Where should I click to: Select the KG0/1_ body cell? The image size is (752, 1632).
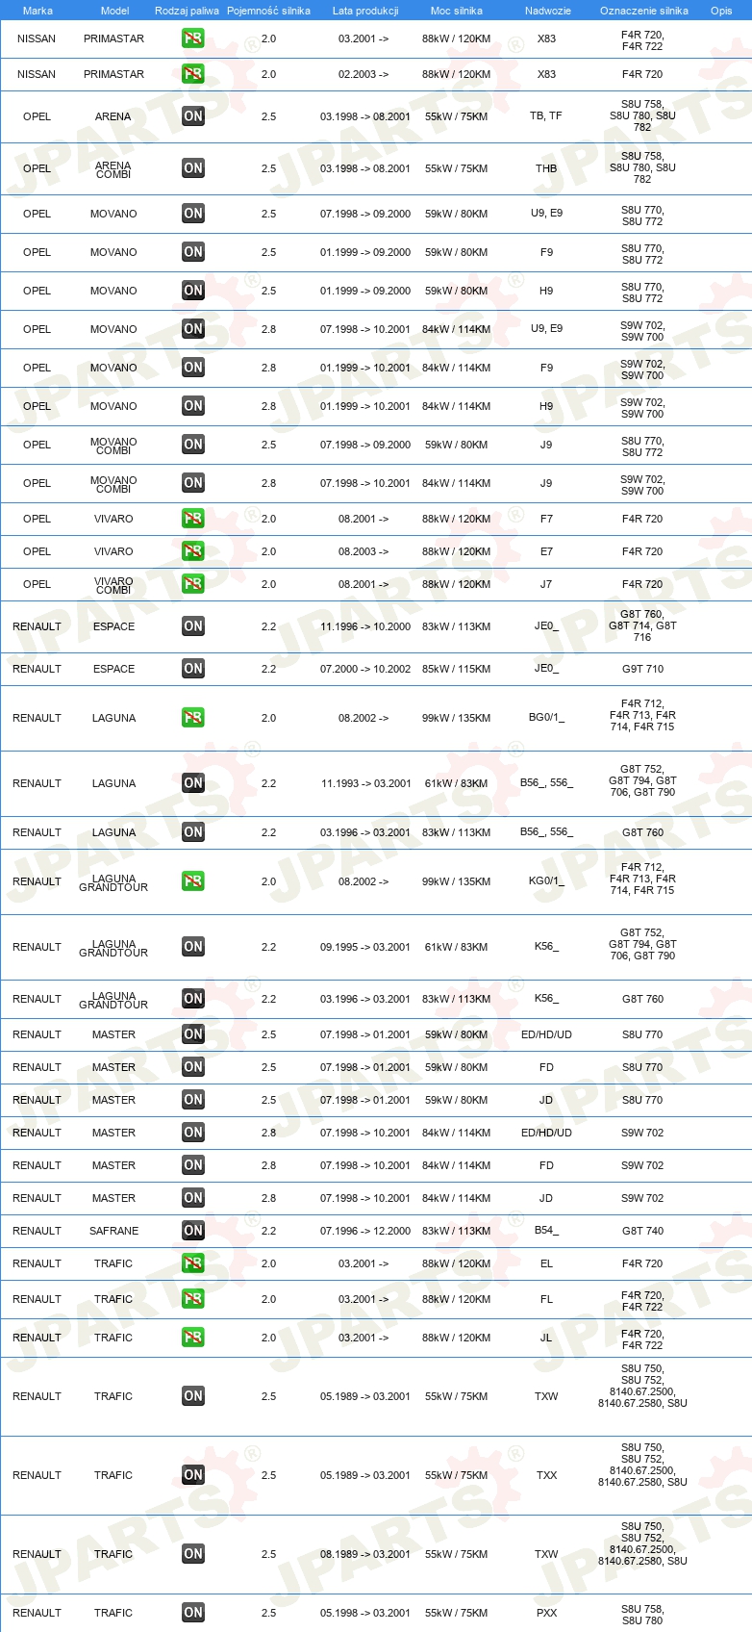(x=546, y=881)
